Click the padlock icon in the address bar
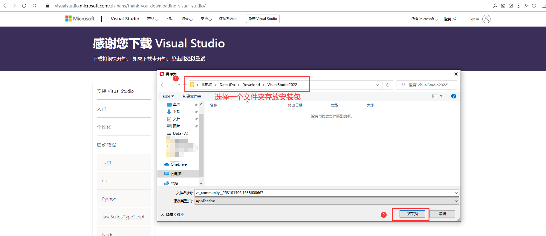The width and height of the screenshot is (546, 236). click(47, 6)
